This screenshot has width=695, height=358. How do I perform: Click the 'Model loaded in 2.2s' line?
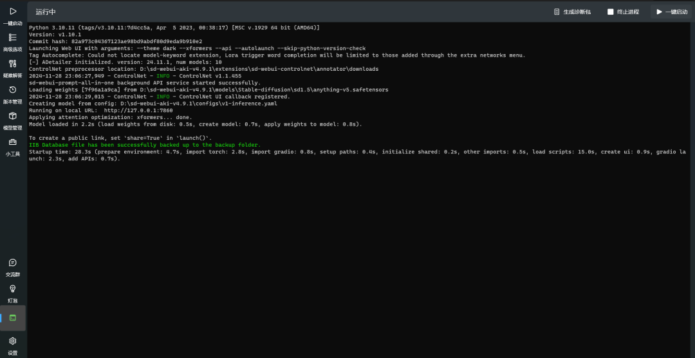[196, 124]
